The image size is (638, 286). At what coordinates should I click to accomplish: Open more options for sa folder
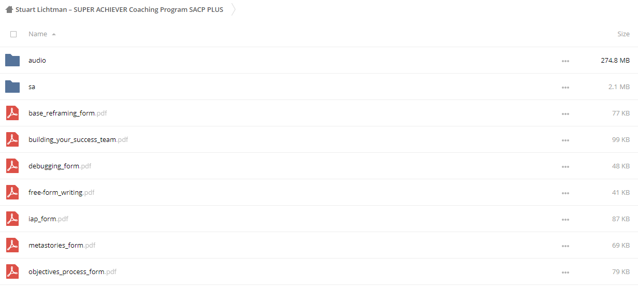(565, 88)
